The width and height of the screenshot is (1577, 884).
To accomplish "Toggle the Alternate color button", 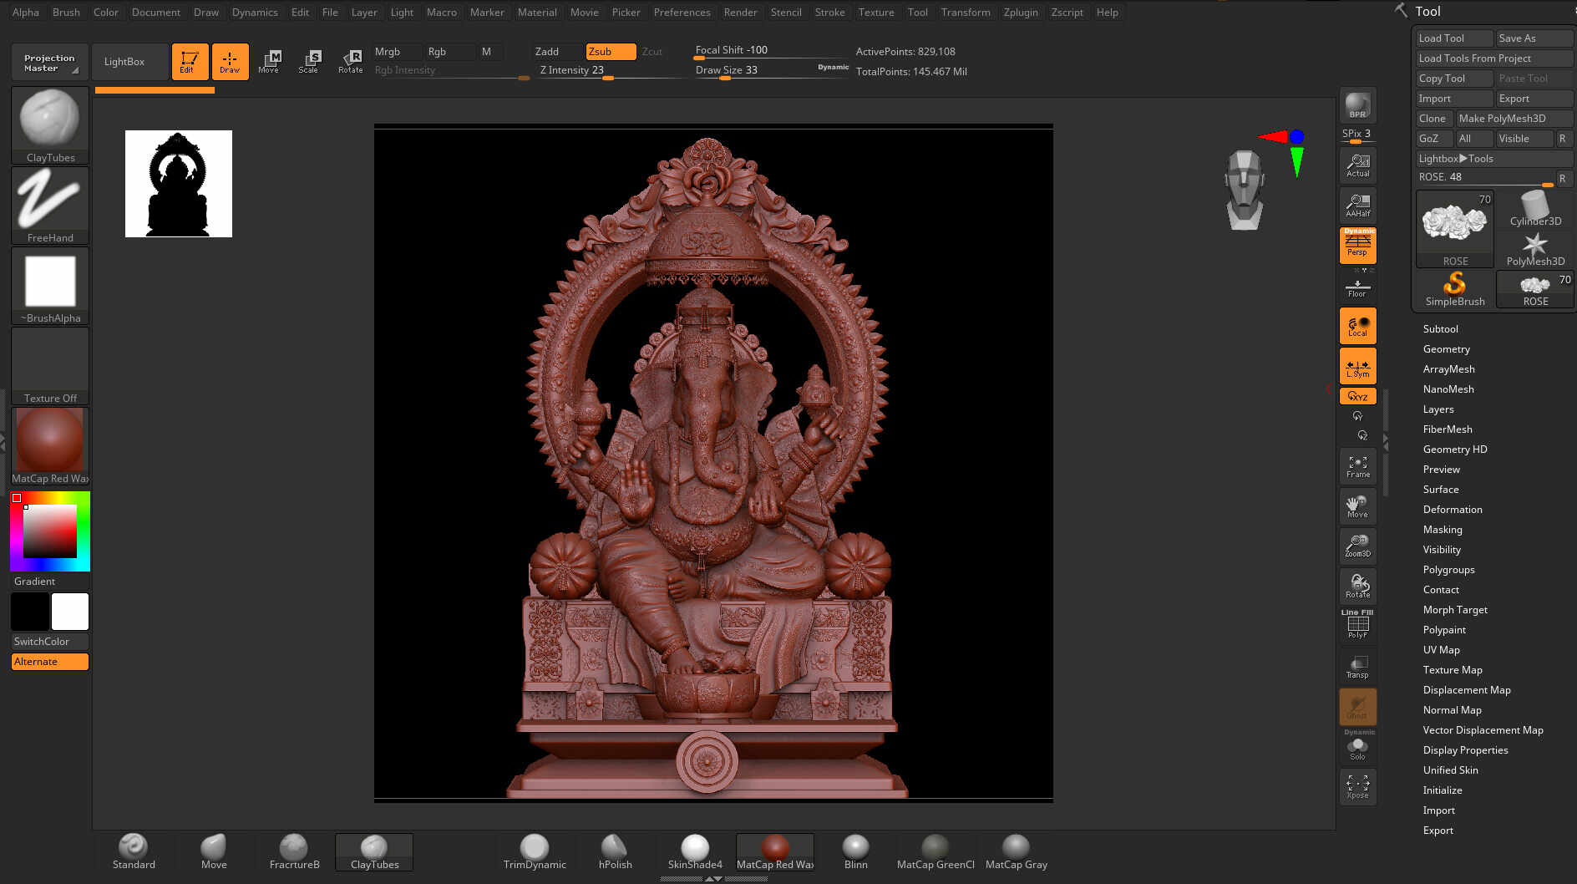I will tap(50, 662).
